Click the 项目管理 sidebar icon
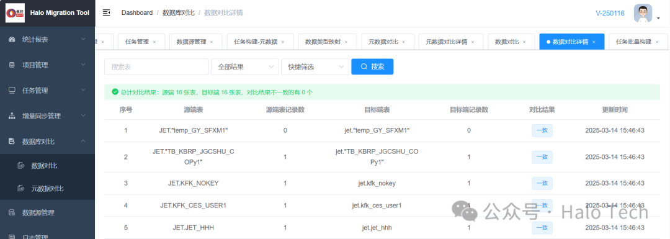 (x=12, y=65)
